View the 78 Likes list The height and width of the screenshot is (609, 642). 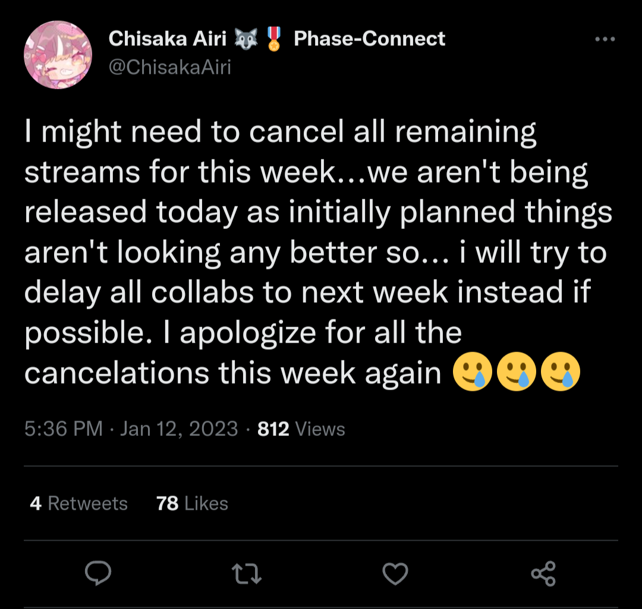click(192, 503)
